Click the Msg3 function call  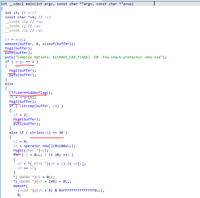point(13,102)
